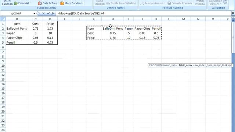The height and width of the screenshot is (132, 235).
Task: Click Evaluate Formula button
Action: point(180,3)
